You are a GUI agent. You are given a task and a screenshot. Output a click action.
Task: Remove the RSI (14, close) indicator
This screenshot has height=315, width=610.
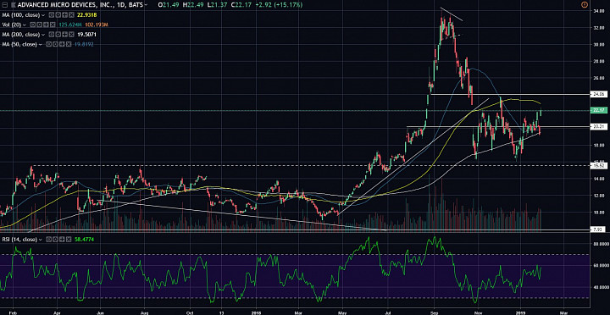(x=69, y=240)
